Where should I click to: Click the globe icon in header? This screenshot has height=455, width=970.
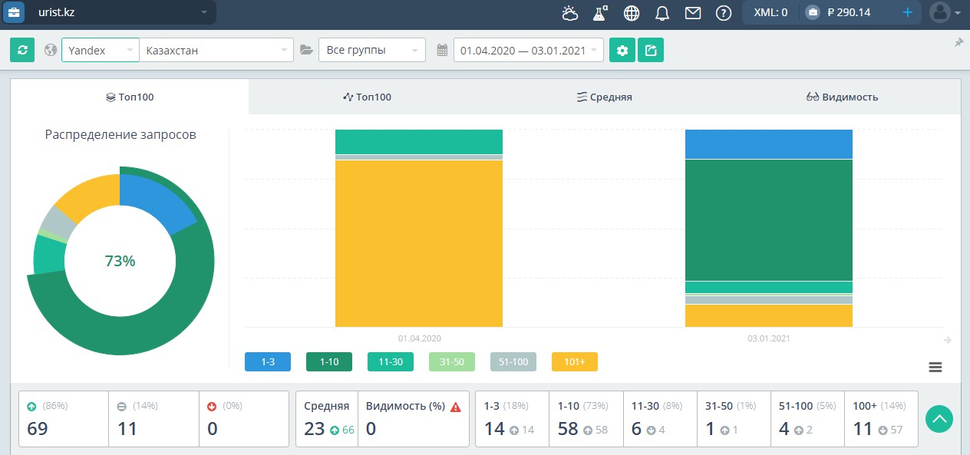pos(632,12)
